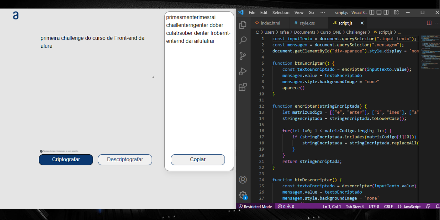The image size is (440, 220).
Task: Open the Search view
Action: [x=243, y=40]
